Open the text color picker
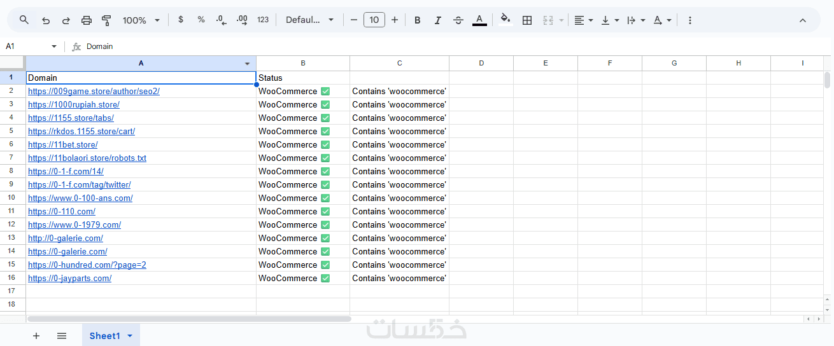Image resolution: width=834 pixels, height=346 pixels. [x=479, y=20]
